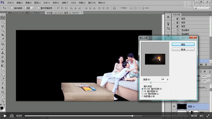Select the Clone Stamp tool

tap(3, 53)
